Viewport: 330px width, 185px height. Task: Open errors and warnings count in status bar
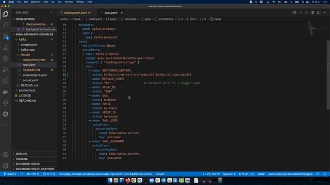pos(49,174)
